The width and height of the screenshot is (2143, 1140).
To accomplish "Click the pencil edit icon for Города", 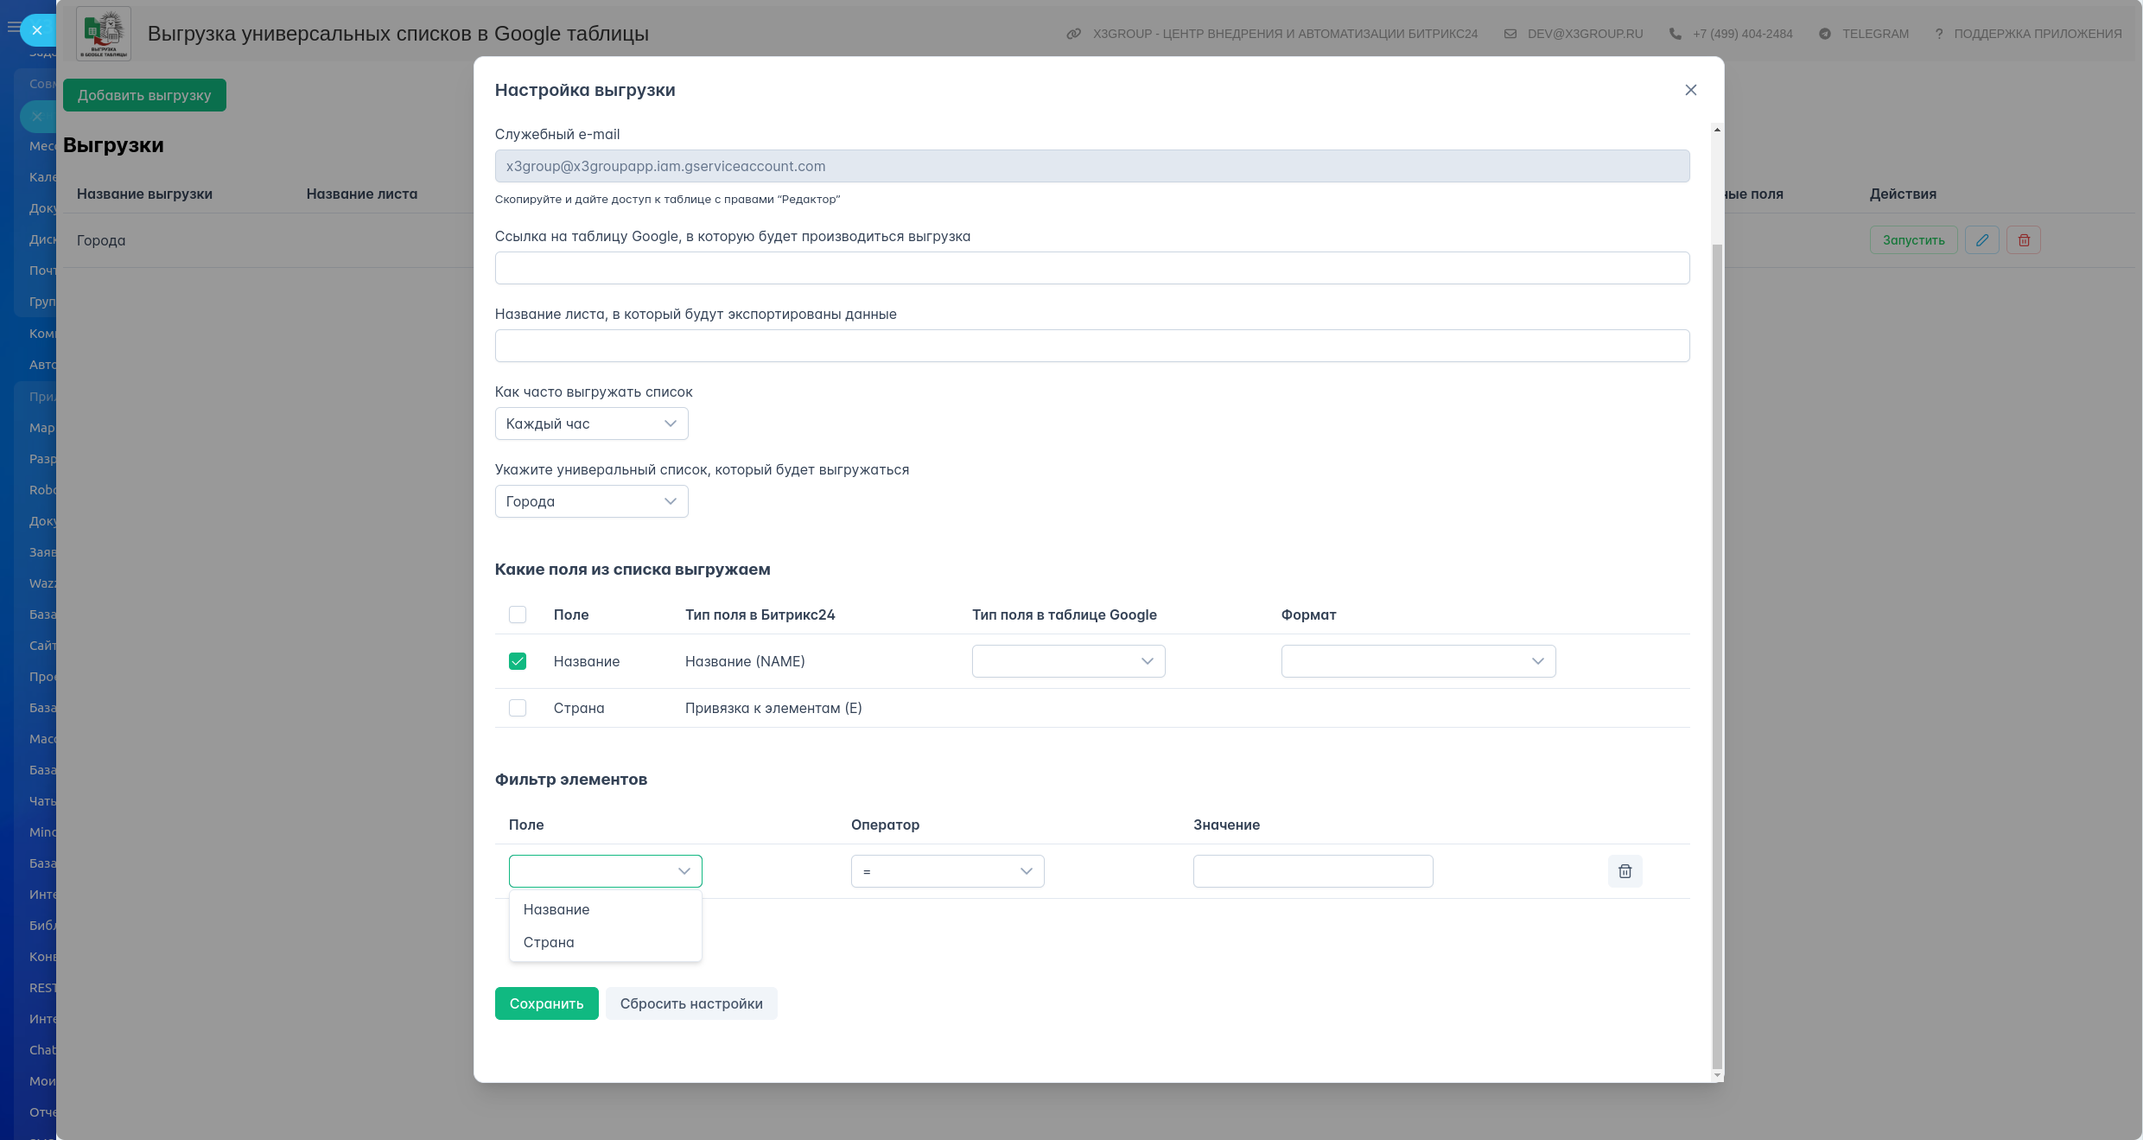I will click(x=1981, y=240).
